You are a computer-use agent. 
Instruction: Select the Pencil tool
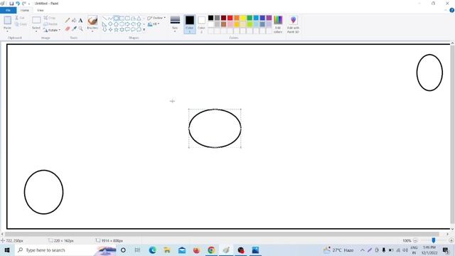pos(68,21)
